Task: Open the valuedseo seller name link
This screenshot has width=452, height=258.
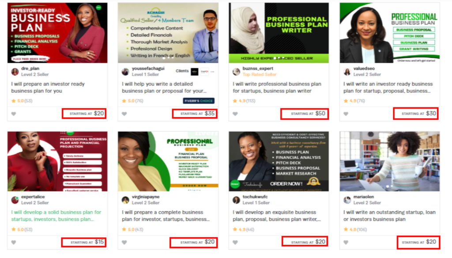Action: point(364,68)
